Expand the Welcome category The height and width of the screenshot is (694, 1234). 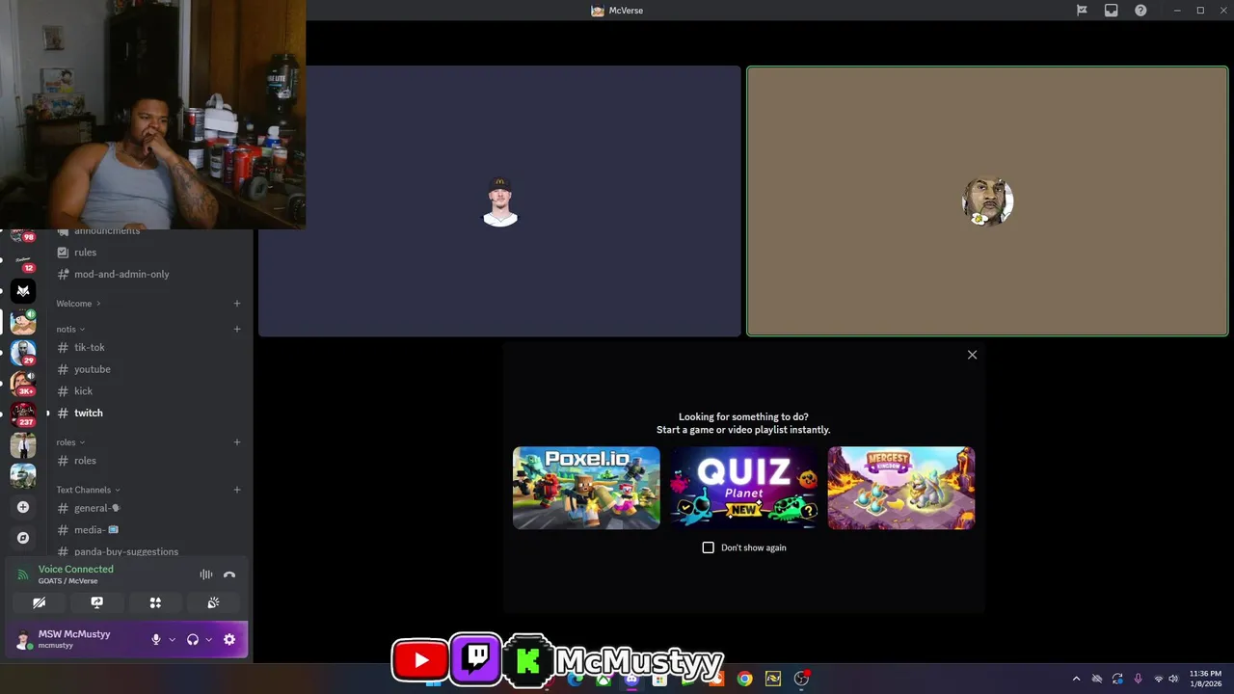(x=78, y=304)
